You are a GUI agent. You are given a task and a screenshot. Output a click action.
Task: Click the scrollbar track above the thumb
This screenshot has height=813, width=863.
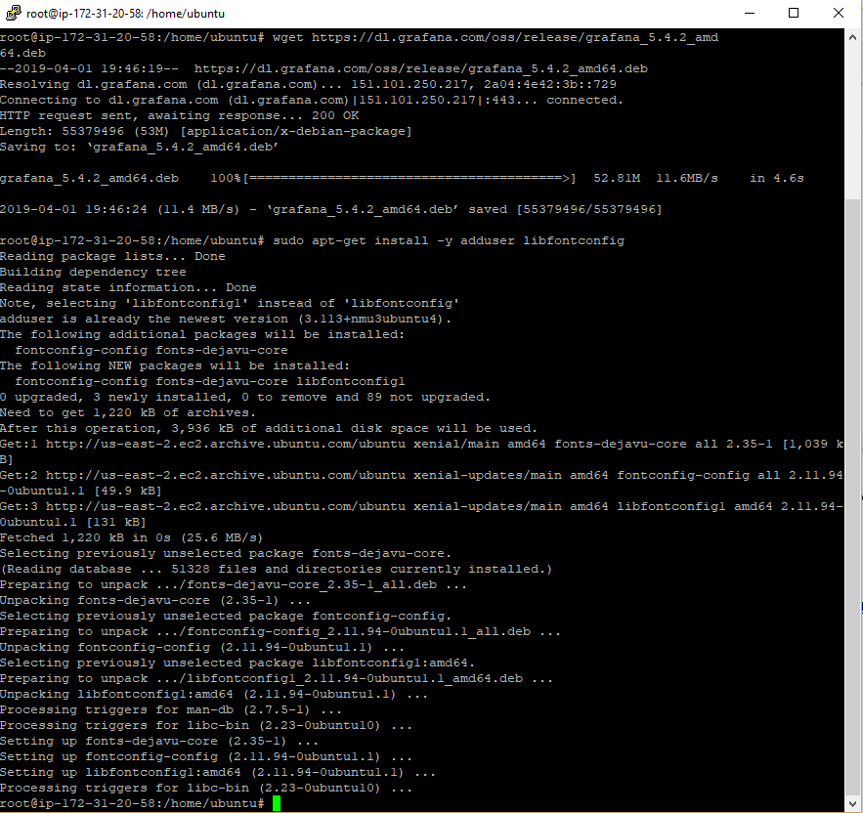[x=852, y=122]
